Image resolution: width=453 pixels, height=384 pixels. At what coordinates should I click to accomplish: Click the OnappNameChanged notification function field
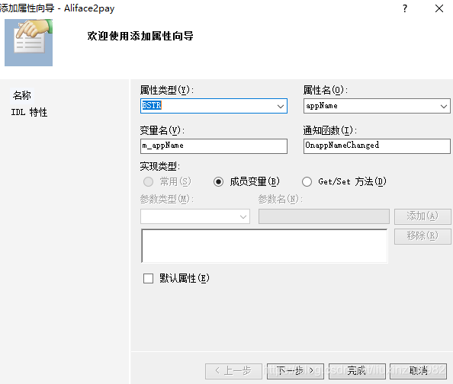pyautogui.click(x=377, y=146)
